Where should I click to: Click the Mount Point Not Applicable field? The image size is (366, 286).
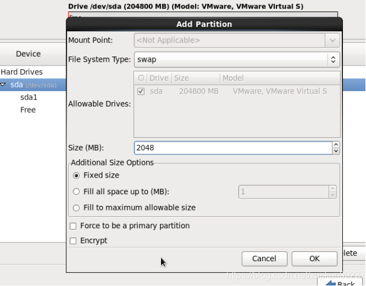coord(229,40)
